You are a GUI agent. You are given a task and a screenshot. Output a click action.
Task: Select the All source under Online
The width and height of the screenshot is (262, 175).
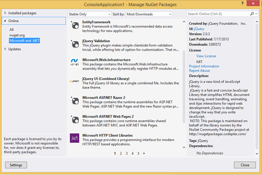11,29
